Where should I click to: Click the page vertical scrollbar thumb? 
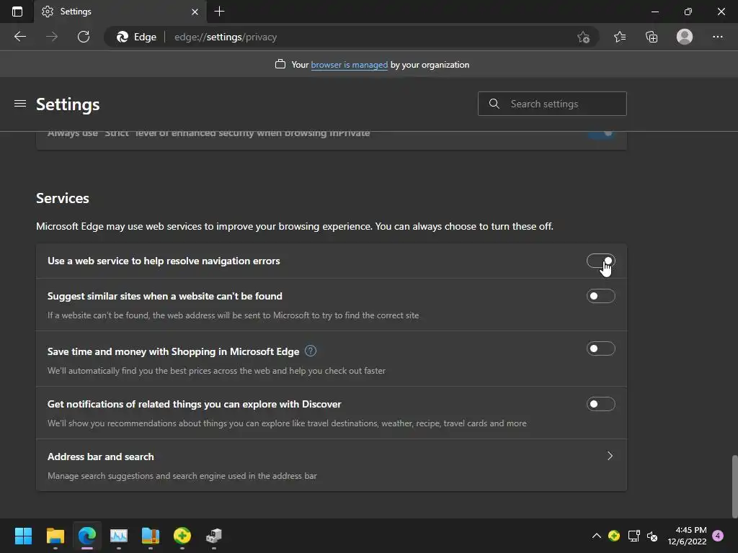(x=734, y=486)
